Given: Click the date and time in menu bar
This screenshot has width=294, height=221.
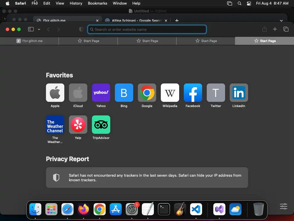Looking at the screenshot, I should coord(272,3).
